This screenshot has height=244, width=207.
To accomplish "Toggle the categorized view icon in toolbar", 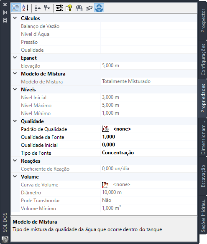I will (x=16, y=8).
